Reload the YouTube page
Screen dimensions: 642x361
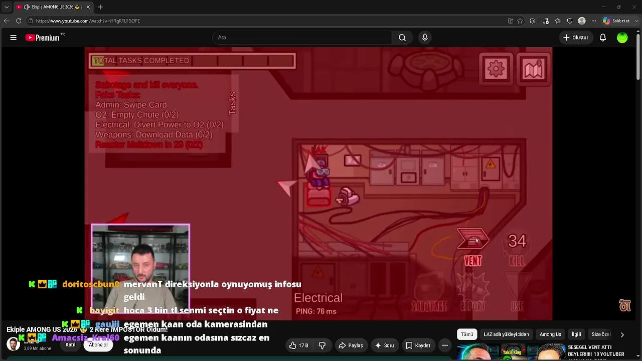tap(19, 21)
